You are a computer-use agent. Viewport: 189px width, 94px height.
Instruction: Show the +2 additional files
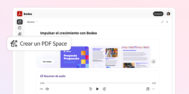pyautogui.click(x=153, y=62)
